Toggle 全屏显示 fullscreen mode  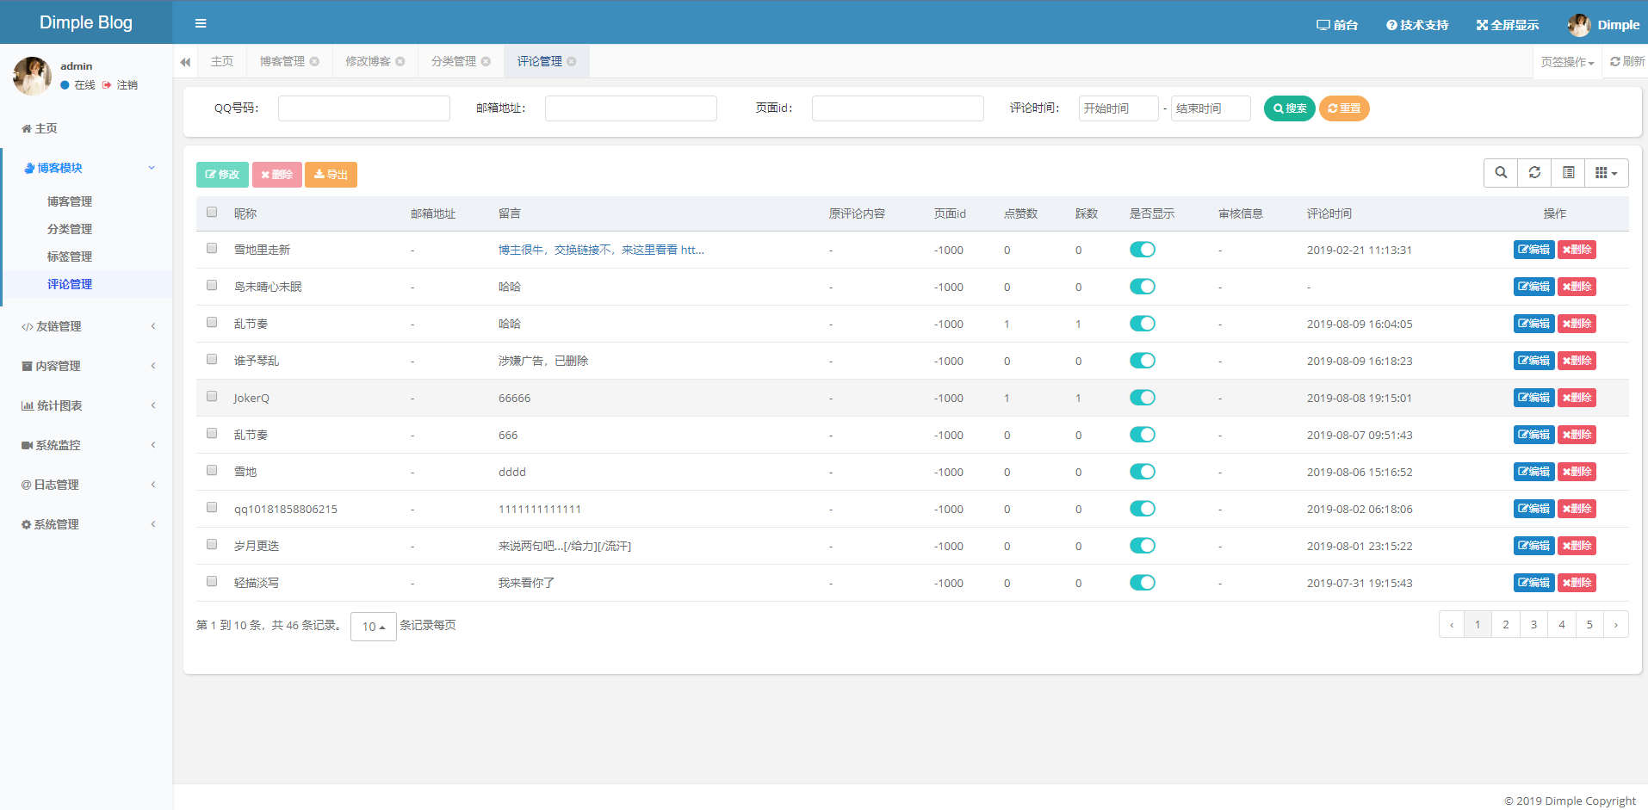pos(1508,25)
